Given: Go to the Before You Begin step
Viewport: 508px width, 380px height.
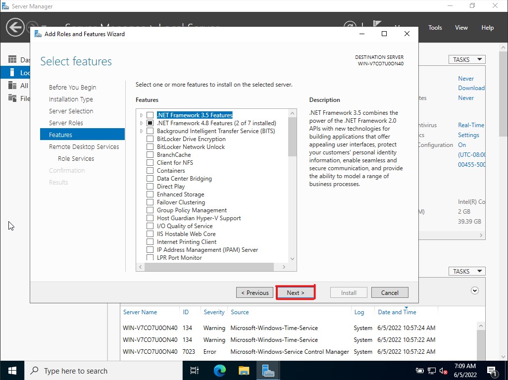Looking at the screenshot, I should tap(73, 88).
